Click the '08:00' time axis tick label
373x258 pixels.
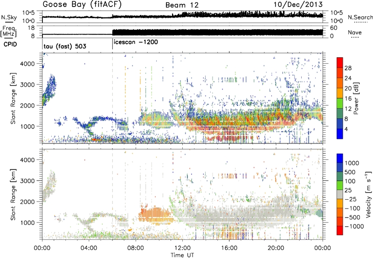tap(135, 248)
